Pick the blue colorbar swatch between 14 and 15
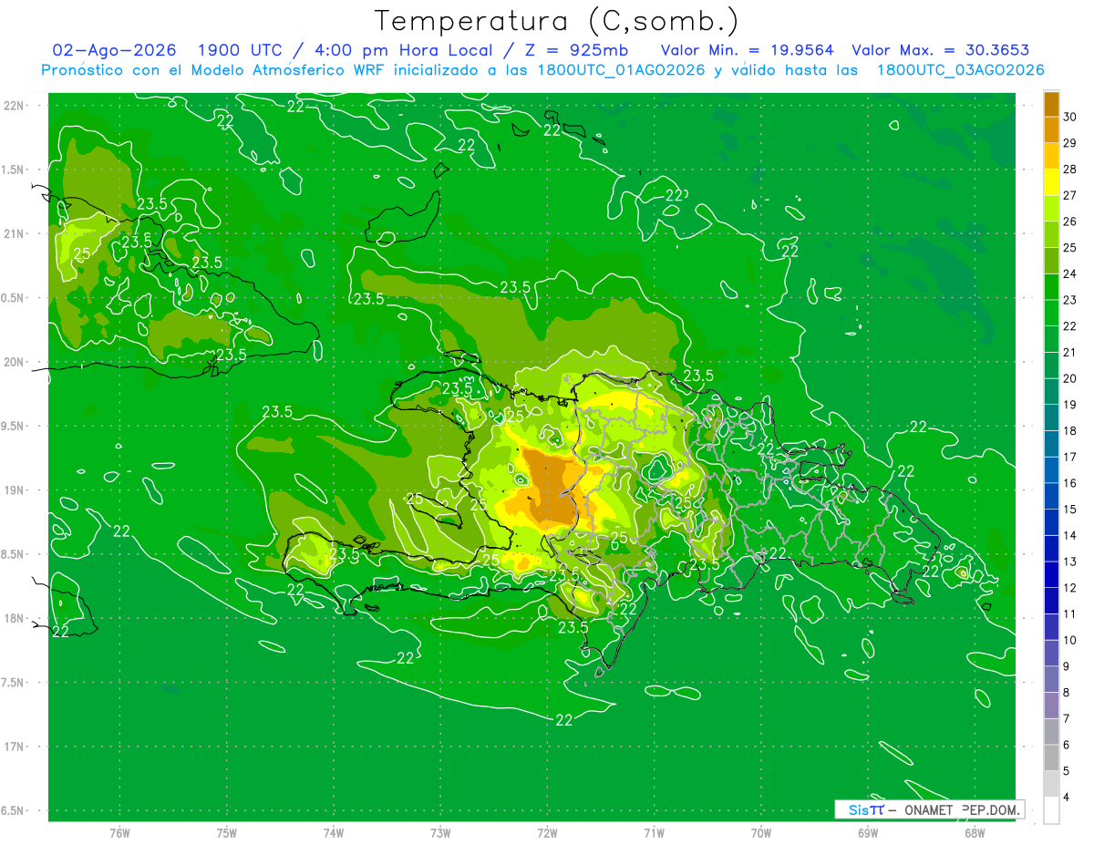The image size is (1094, 845). pyautogui.click(x=1051, y=522)
